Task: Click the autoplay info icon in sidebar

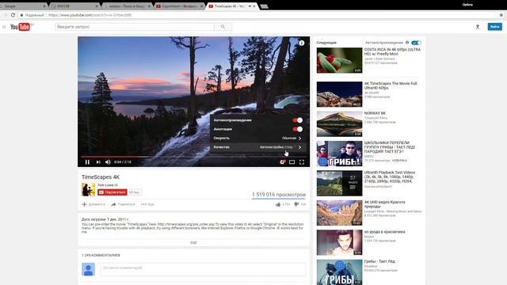Action: [x=407, y=42]
